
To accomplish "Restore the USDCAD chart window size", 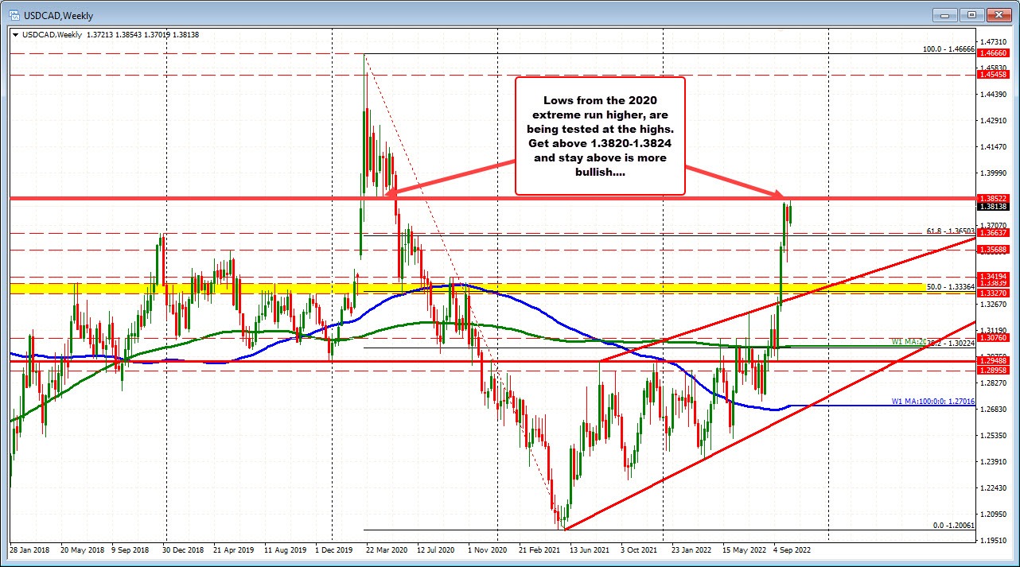I will tap(971, 15).
